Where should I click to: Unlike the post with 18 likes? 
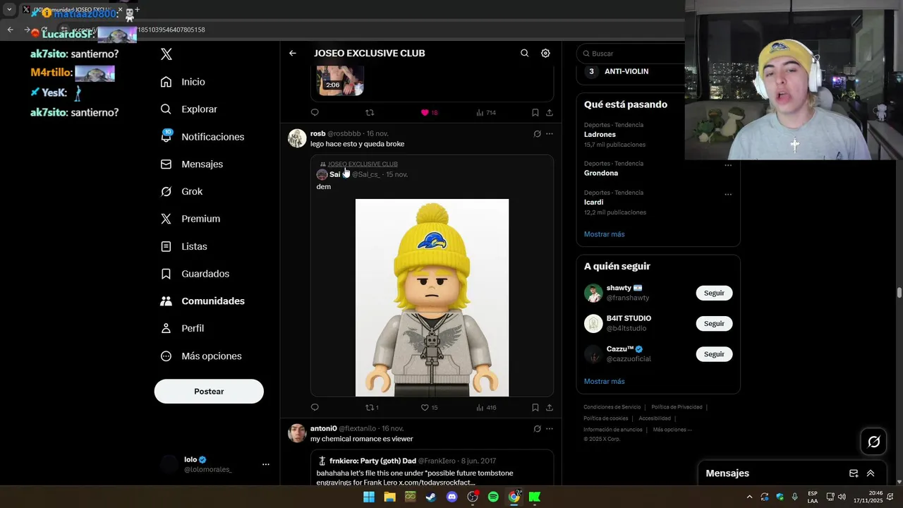click(429, 112)
